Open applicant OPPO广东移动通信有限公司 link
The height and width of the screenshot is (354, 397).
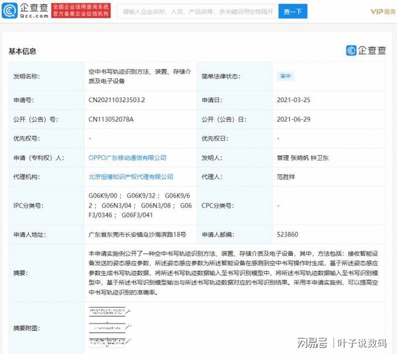click(128, 158)
